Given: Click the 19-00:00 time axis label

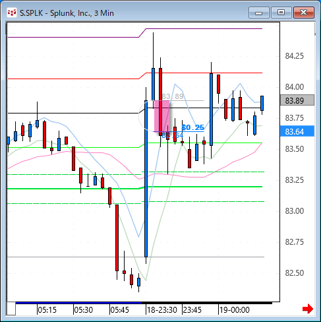Looking at the screenshot, I should point(235,310).
